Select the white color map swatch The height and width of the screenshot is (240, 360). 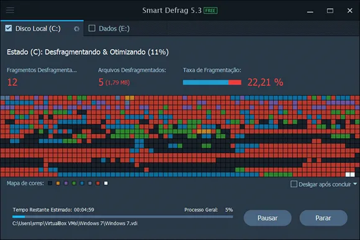[x=106, y=183]
